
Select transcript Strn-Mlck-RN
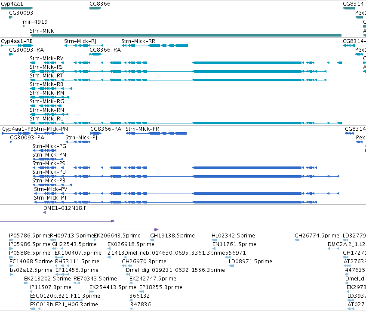(49, 114)
